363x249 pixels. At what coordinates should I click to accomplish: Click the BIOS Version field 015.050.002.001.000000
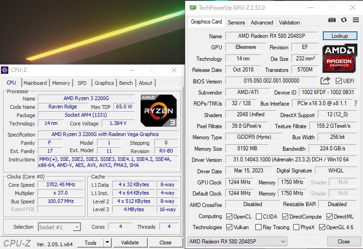pyautogui.click(x=272, y=81)
